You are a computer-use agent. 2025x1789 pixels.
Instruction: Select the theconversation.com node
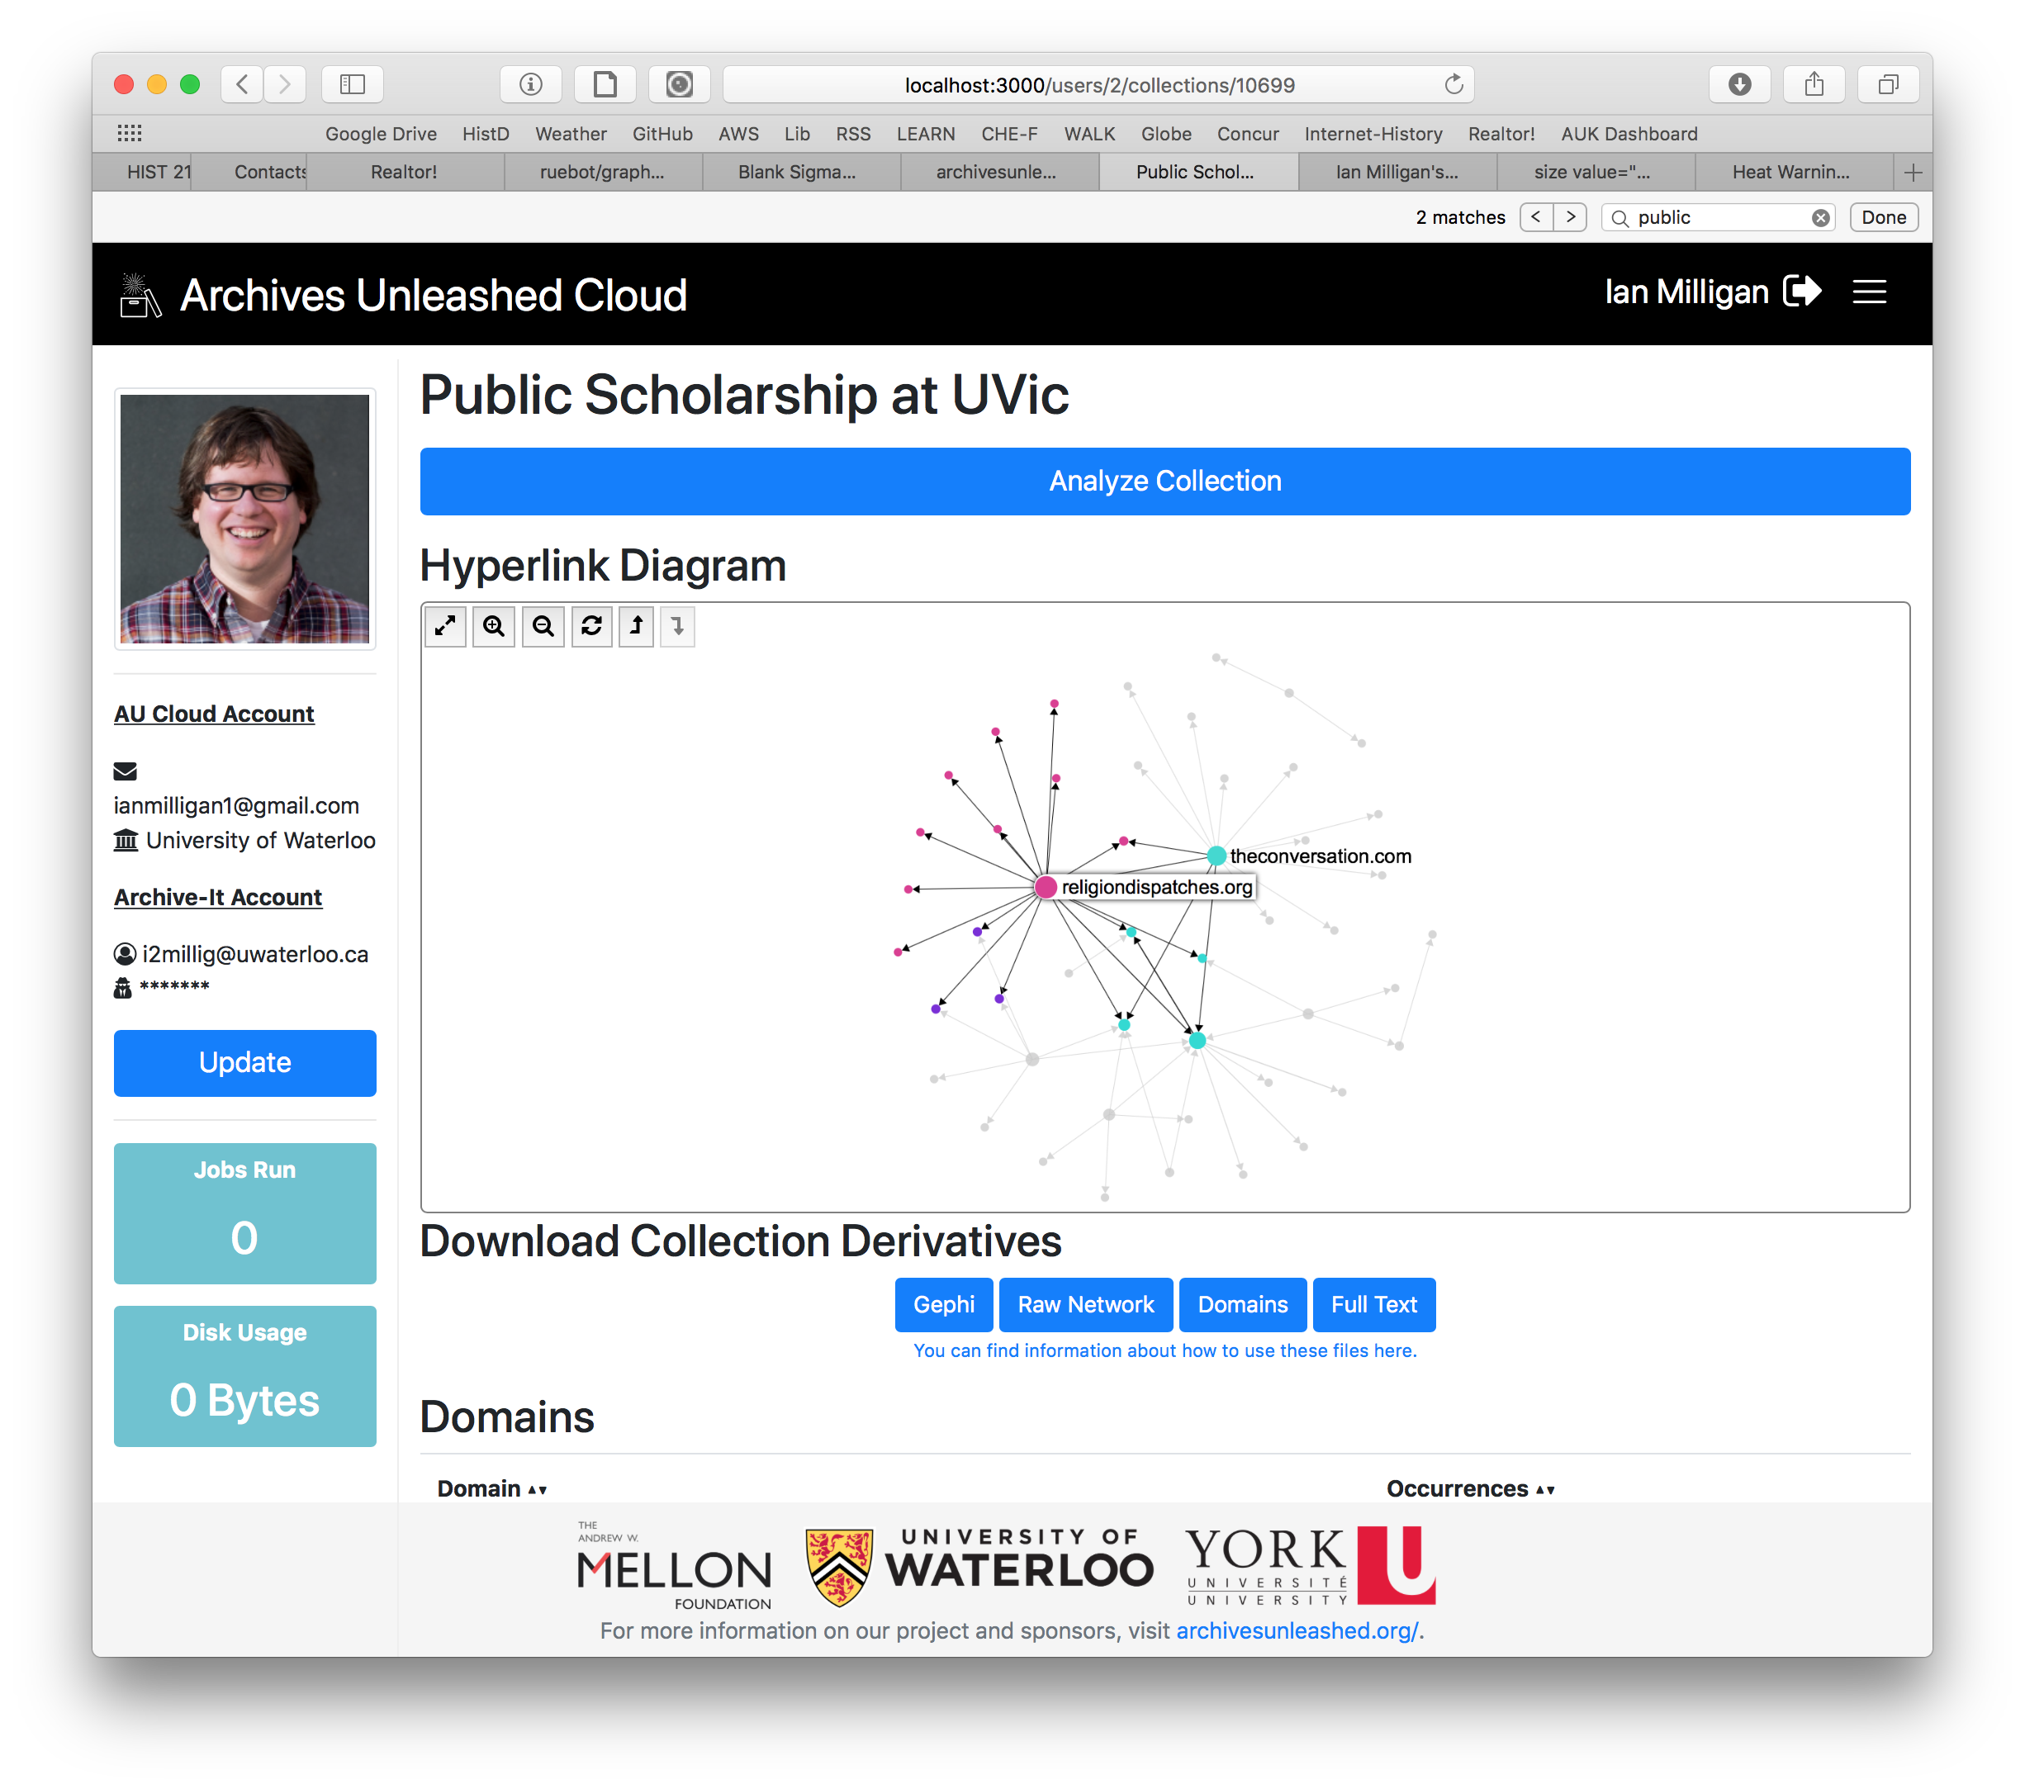(x=1216, y=856)
